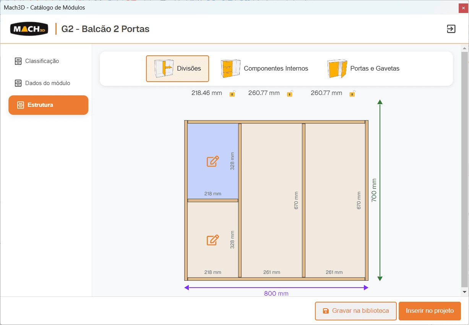
Task: Toggle the lock beside the middle 260.77 mm
Action: pyautogui.click(x=290, y=93)
